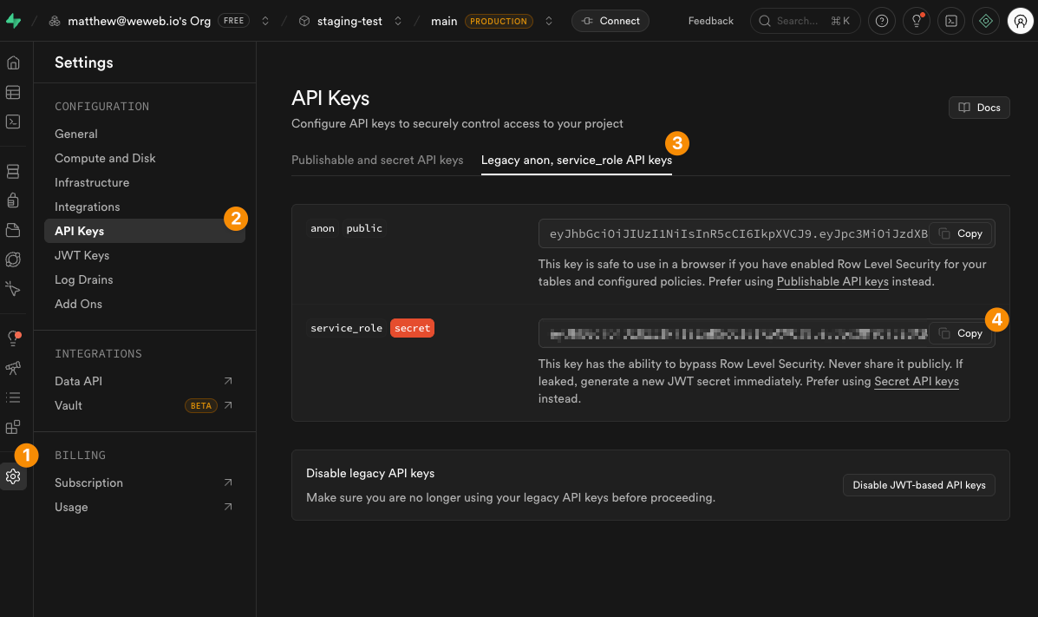Switch to Publishable and secret API keys tab

pos(377,161)
